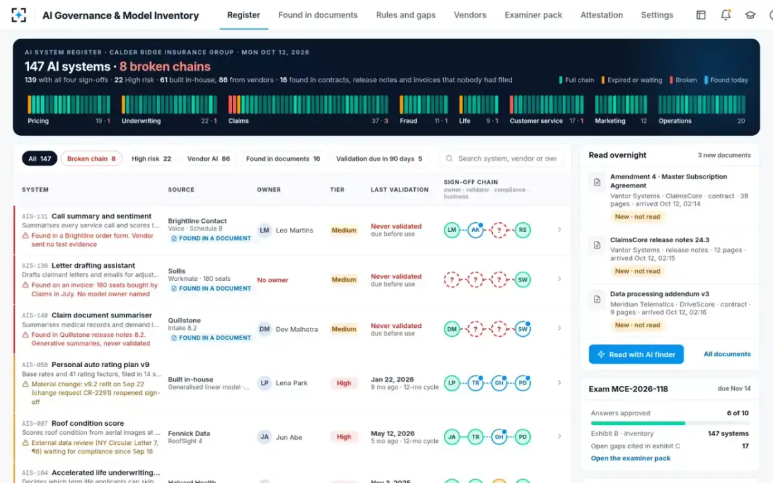Viewport: 773px width, 483px height.
Task: Click the High tier badge for Roof condition
Action: (344, 437)
